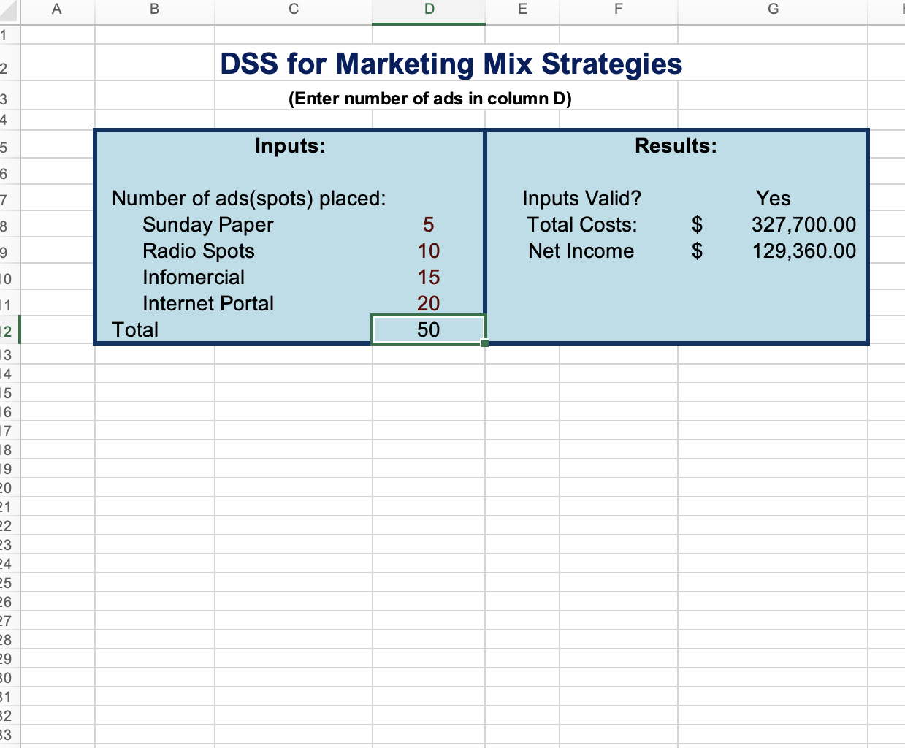Select column D header
905x748 pixels.
[428, 9]
